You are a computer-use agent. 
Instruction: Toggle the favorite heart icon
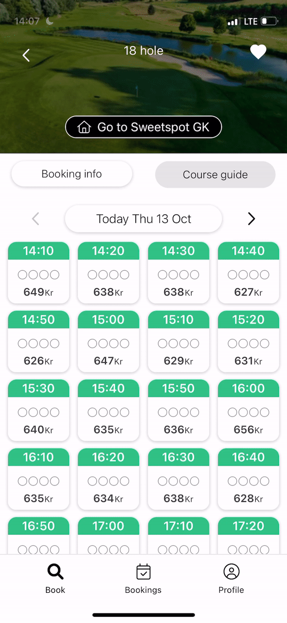coord(258,52)
